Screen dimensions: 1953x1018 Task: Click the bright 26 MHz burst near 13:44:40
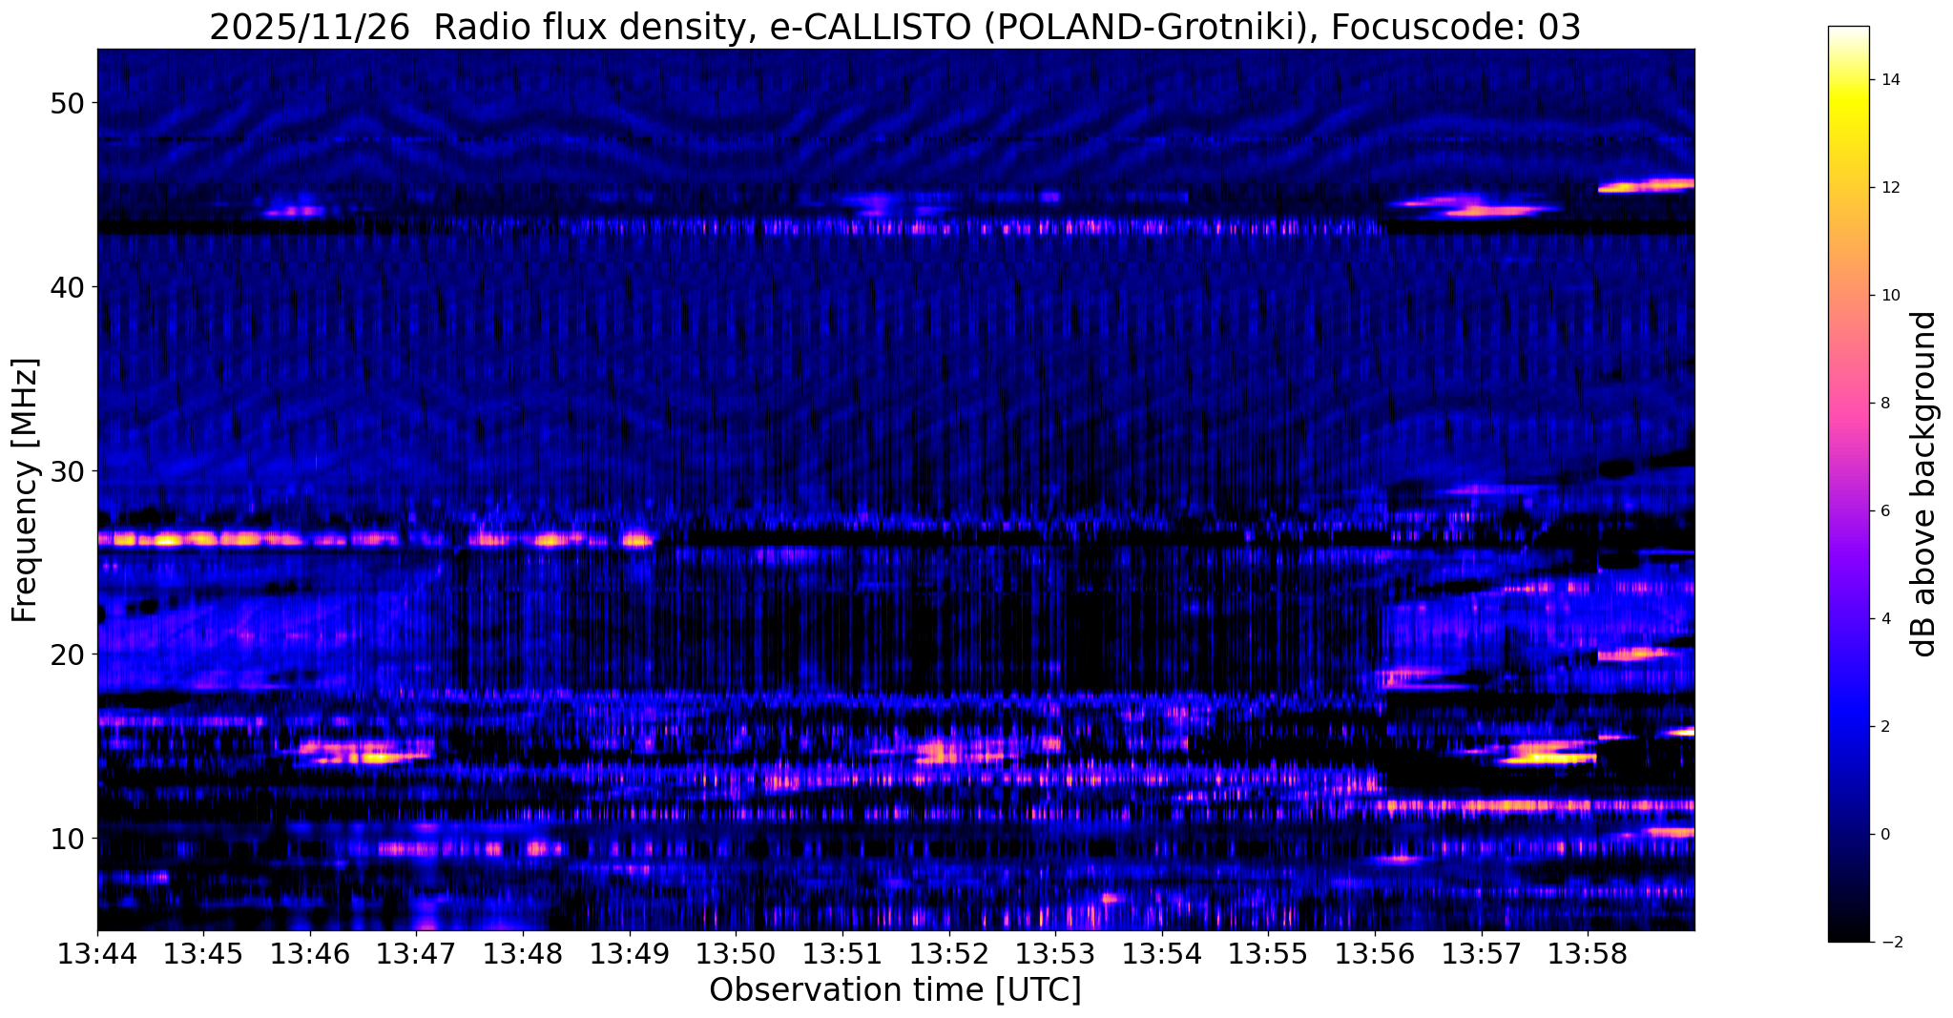pyautogui.click(x=167, y=540)
